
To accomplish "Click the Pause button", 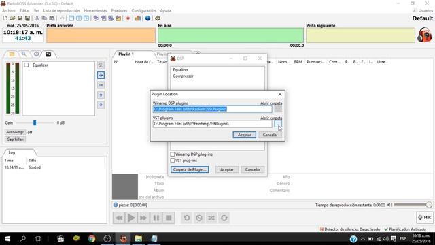I will tap(156, 218).
